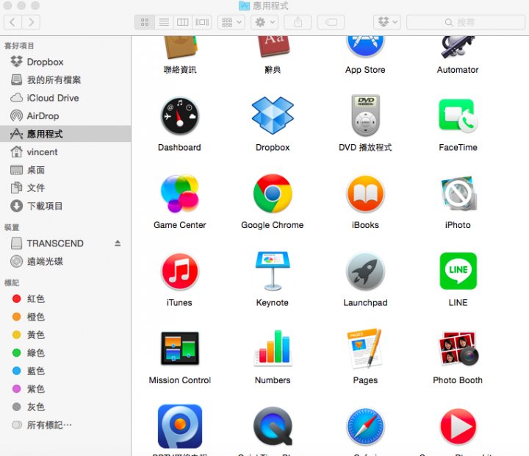The image size is (529, 456).
Task: Open the gear action menu
Action: click(x=264, y=22)
